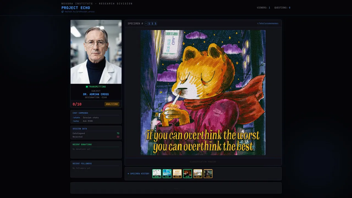Image resolution: width=352 pixels, height=198 pixels.
Task: Click the specimen number dash digit box
Action: pyautogui.click(x=146, y=23)
